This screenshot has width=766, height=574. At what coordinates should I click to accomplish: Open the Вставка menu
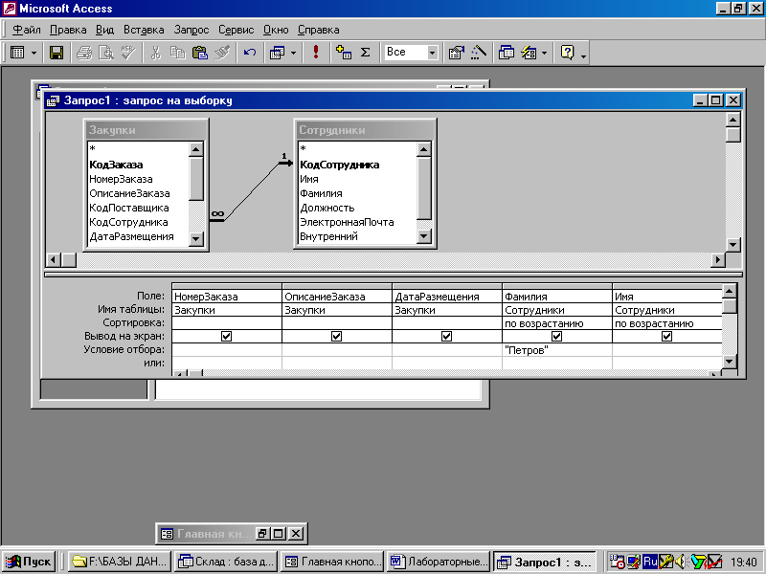(x=144, y=30)
